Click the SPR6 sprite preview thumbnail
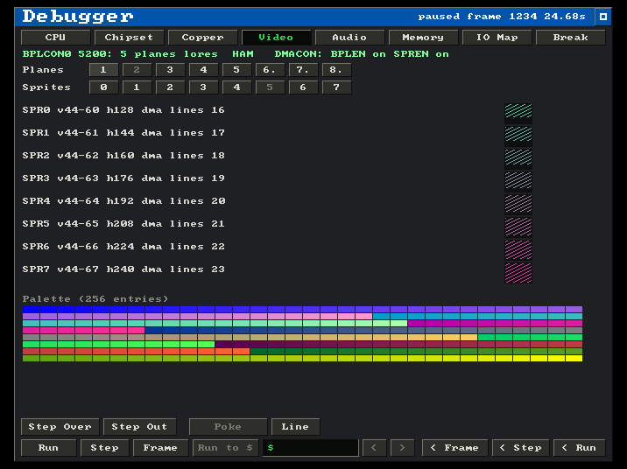The image size is (627, 469). coord(518,250)
